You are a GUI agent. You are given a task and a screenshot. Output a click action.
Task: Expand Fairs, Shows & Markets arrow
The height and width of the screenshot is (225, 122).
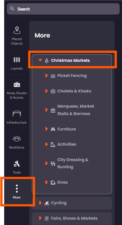pos(40,218)
